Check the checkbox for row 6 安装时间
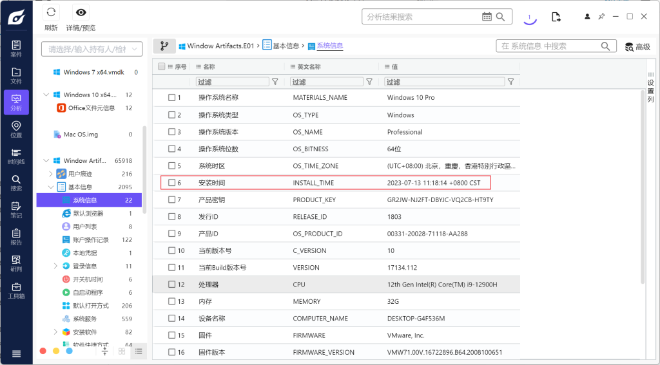The image size is (660, 365). coord(172,183)
